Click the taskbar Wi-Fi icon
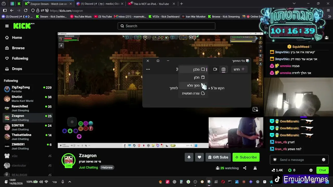Image resolution: width=333 pixels, height=187 pixels. pos(46,182)
